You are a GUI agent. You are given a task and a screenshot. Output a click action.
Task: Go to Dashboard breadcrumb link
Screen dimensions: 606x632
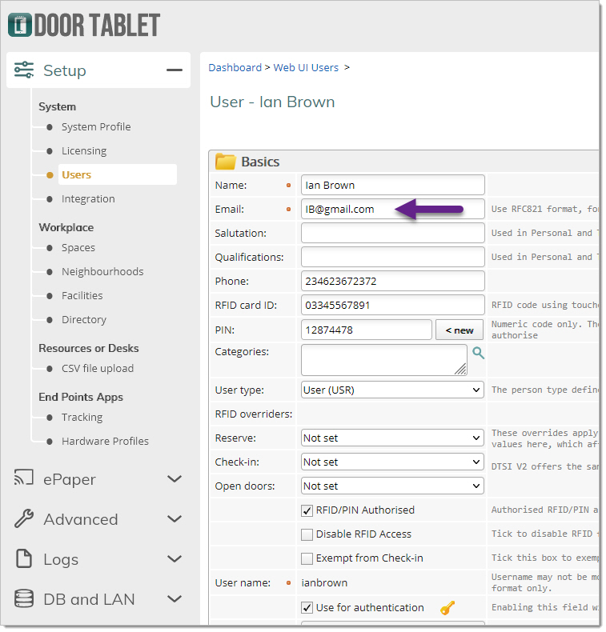tap(235, 68)
